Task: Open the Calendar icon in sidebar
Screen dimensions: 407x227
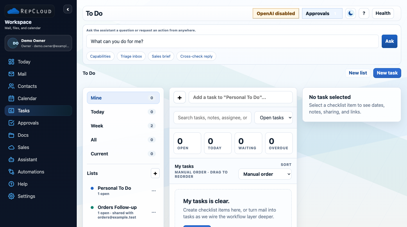Action: [11, 98]
